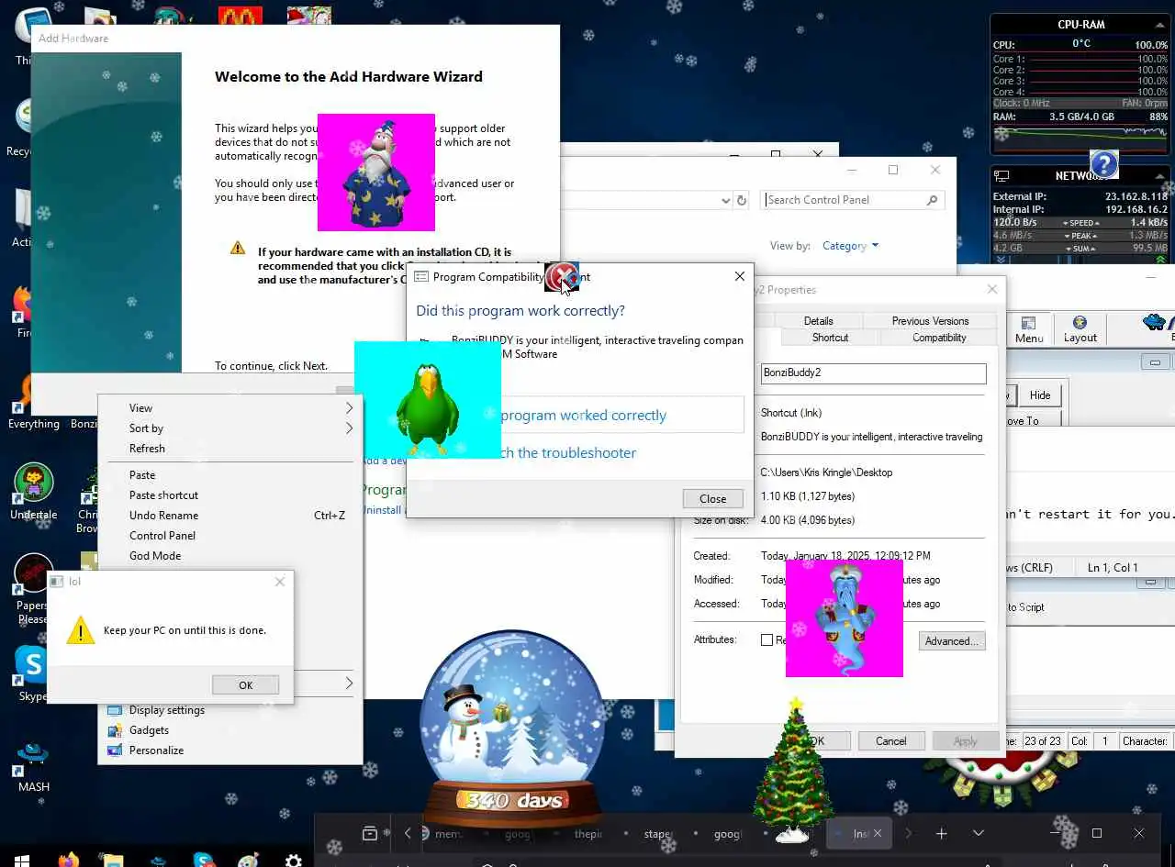Viewport: 1175px width, 867px height.
Task: Click the blue question mark help icon
Action: (1104, 164)
